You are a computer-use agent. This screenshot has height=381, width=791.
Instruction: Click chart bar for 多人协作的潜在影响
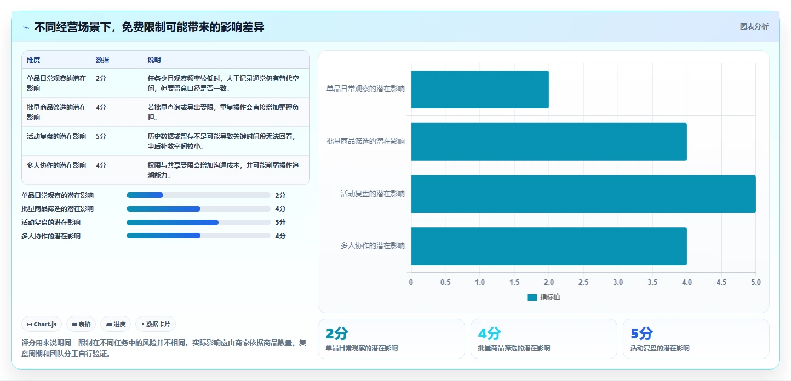coord(549,247)
